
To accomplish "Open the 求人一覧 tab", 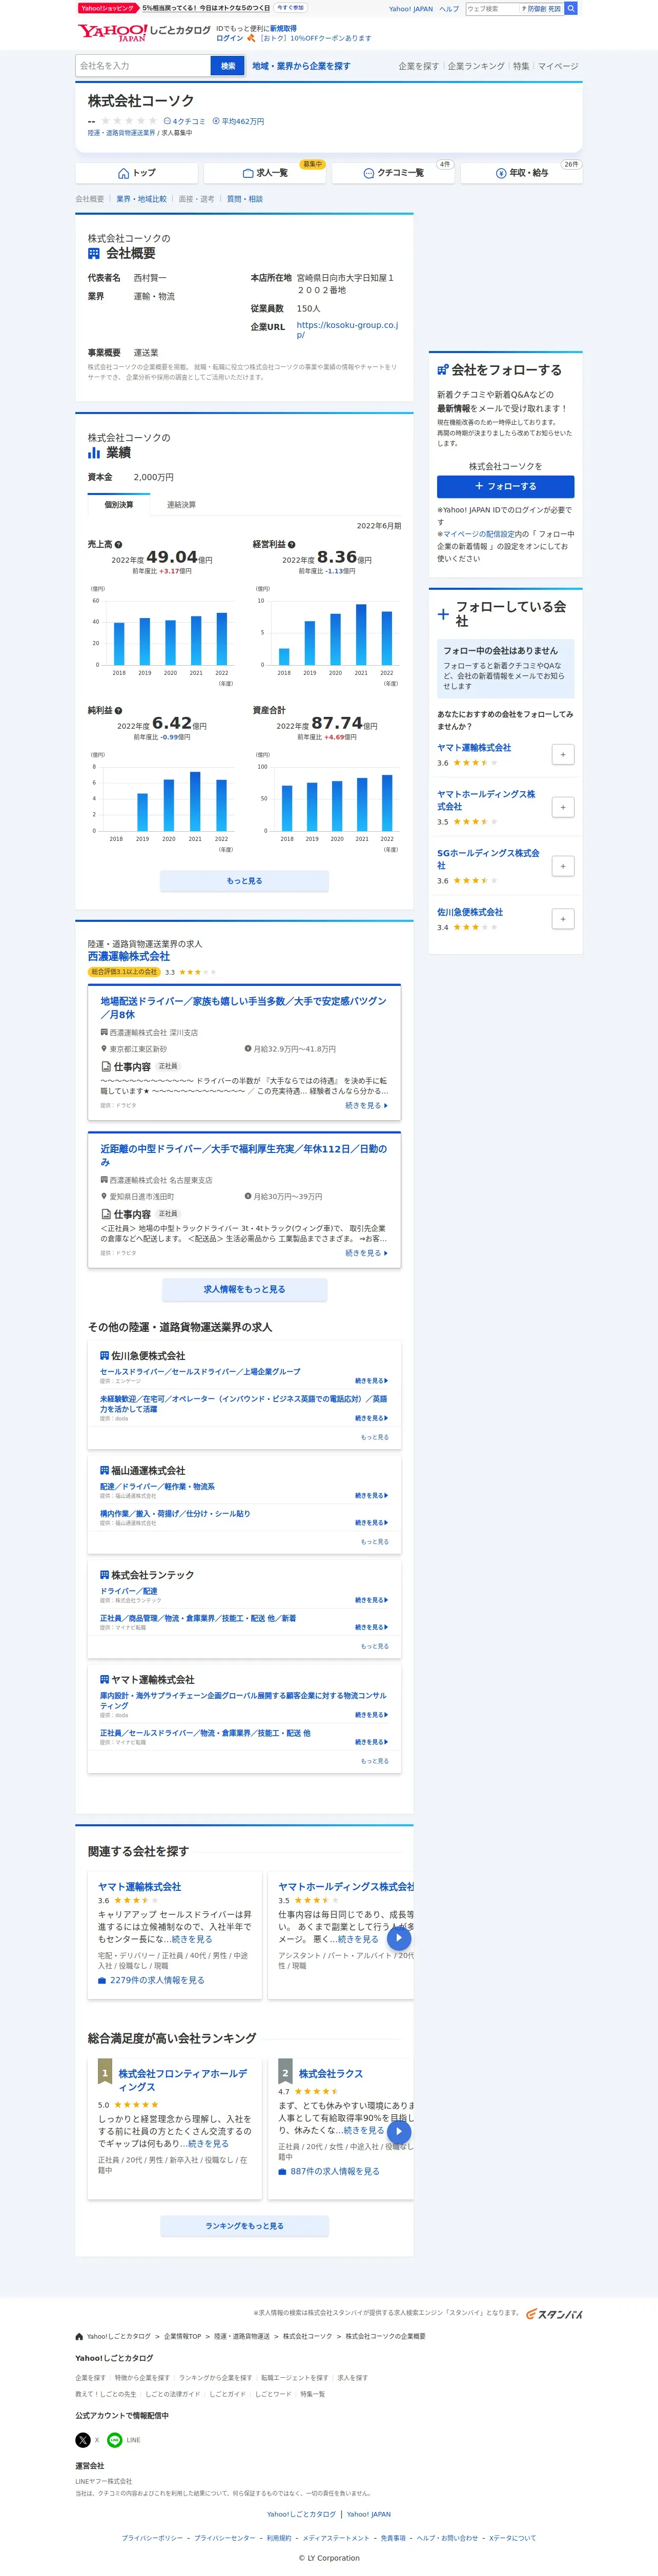I will [x=265, y=173].
